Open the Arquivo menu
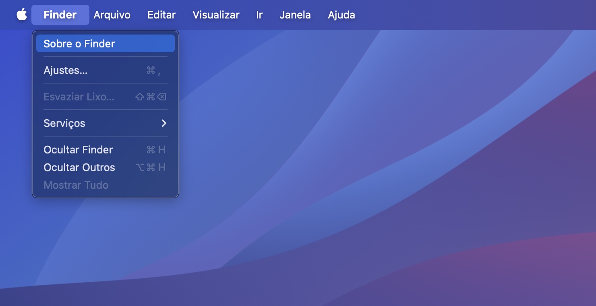This screenshot has width=596, height=306. (112, 14)
